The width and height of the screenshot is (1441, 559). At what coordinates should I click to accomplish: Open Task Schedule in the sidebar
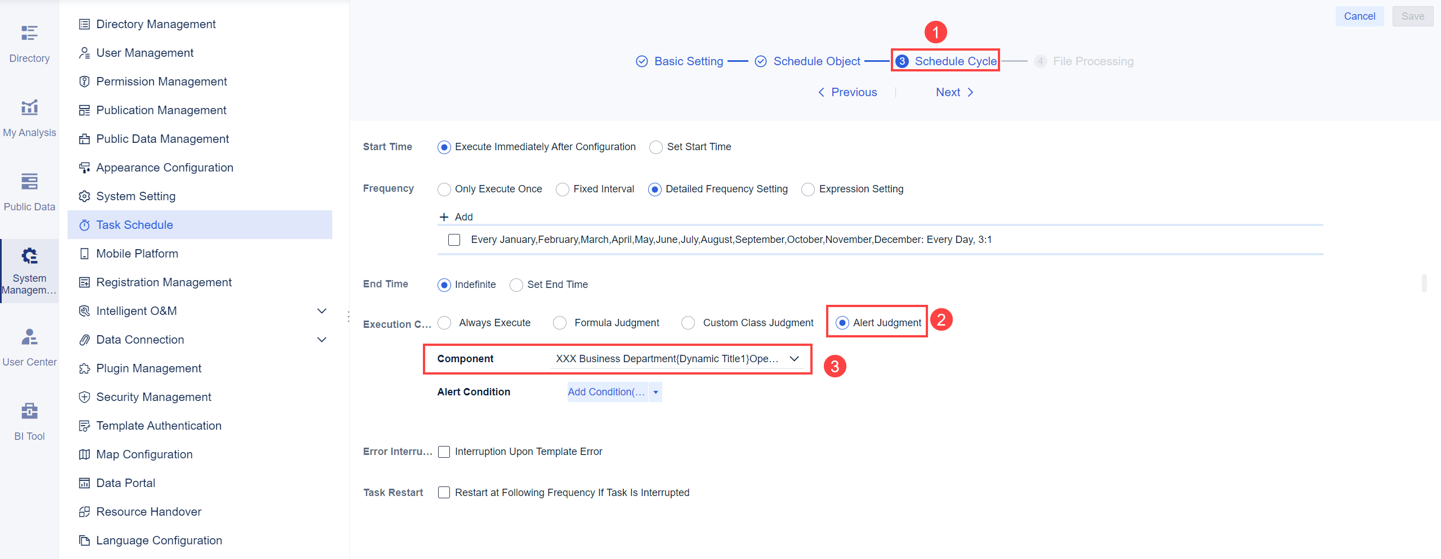tap(200, 225)
